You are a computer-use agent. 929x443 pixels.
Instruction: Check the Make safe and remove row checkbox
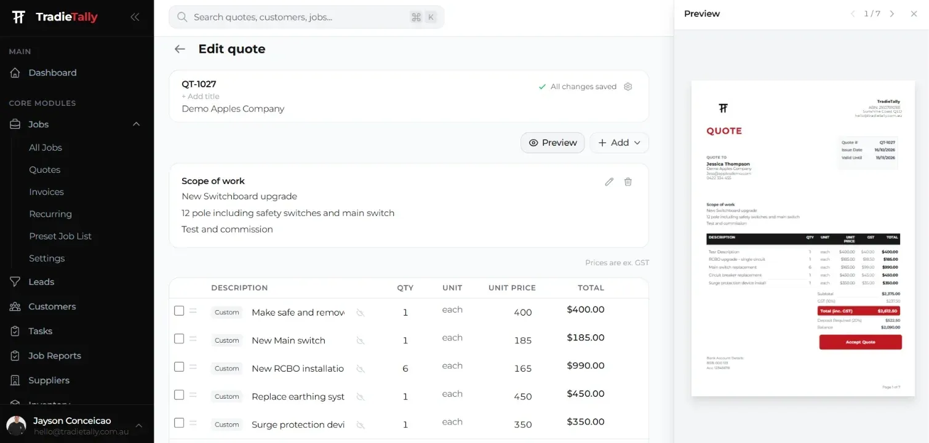(179, 311)
